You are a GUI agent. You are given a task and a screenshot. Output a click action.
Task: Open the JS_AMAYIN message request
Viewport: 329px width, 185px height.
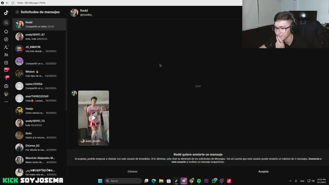tap(39, 49)
